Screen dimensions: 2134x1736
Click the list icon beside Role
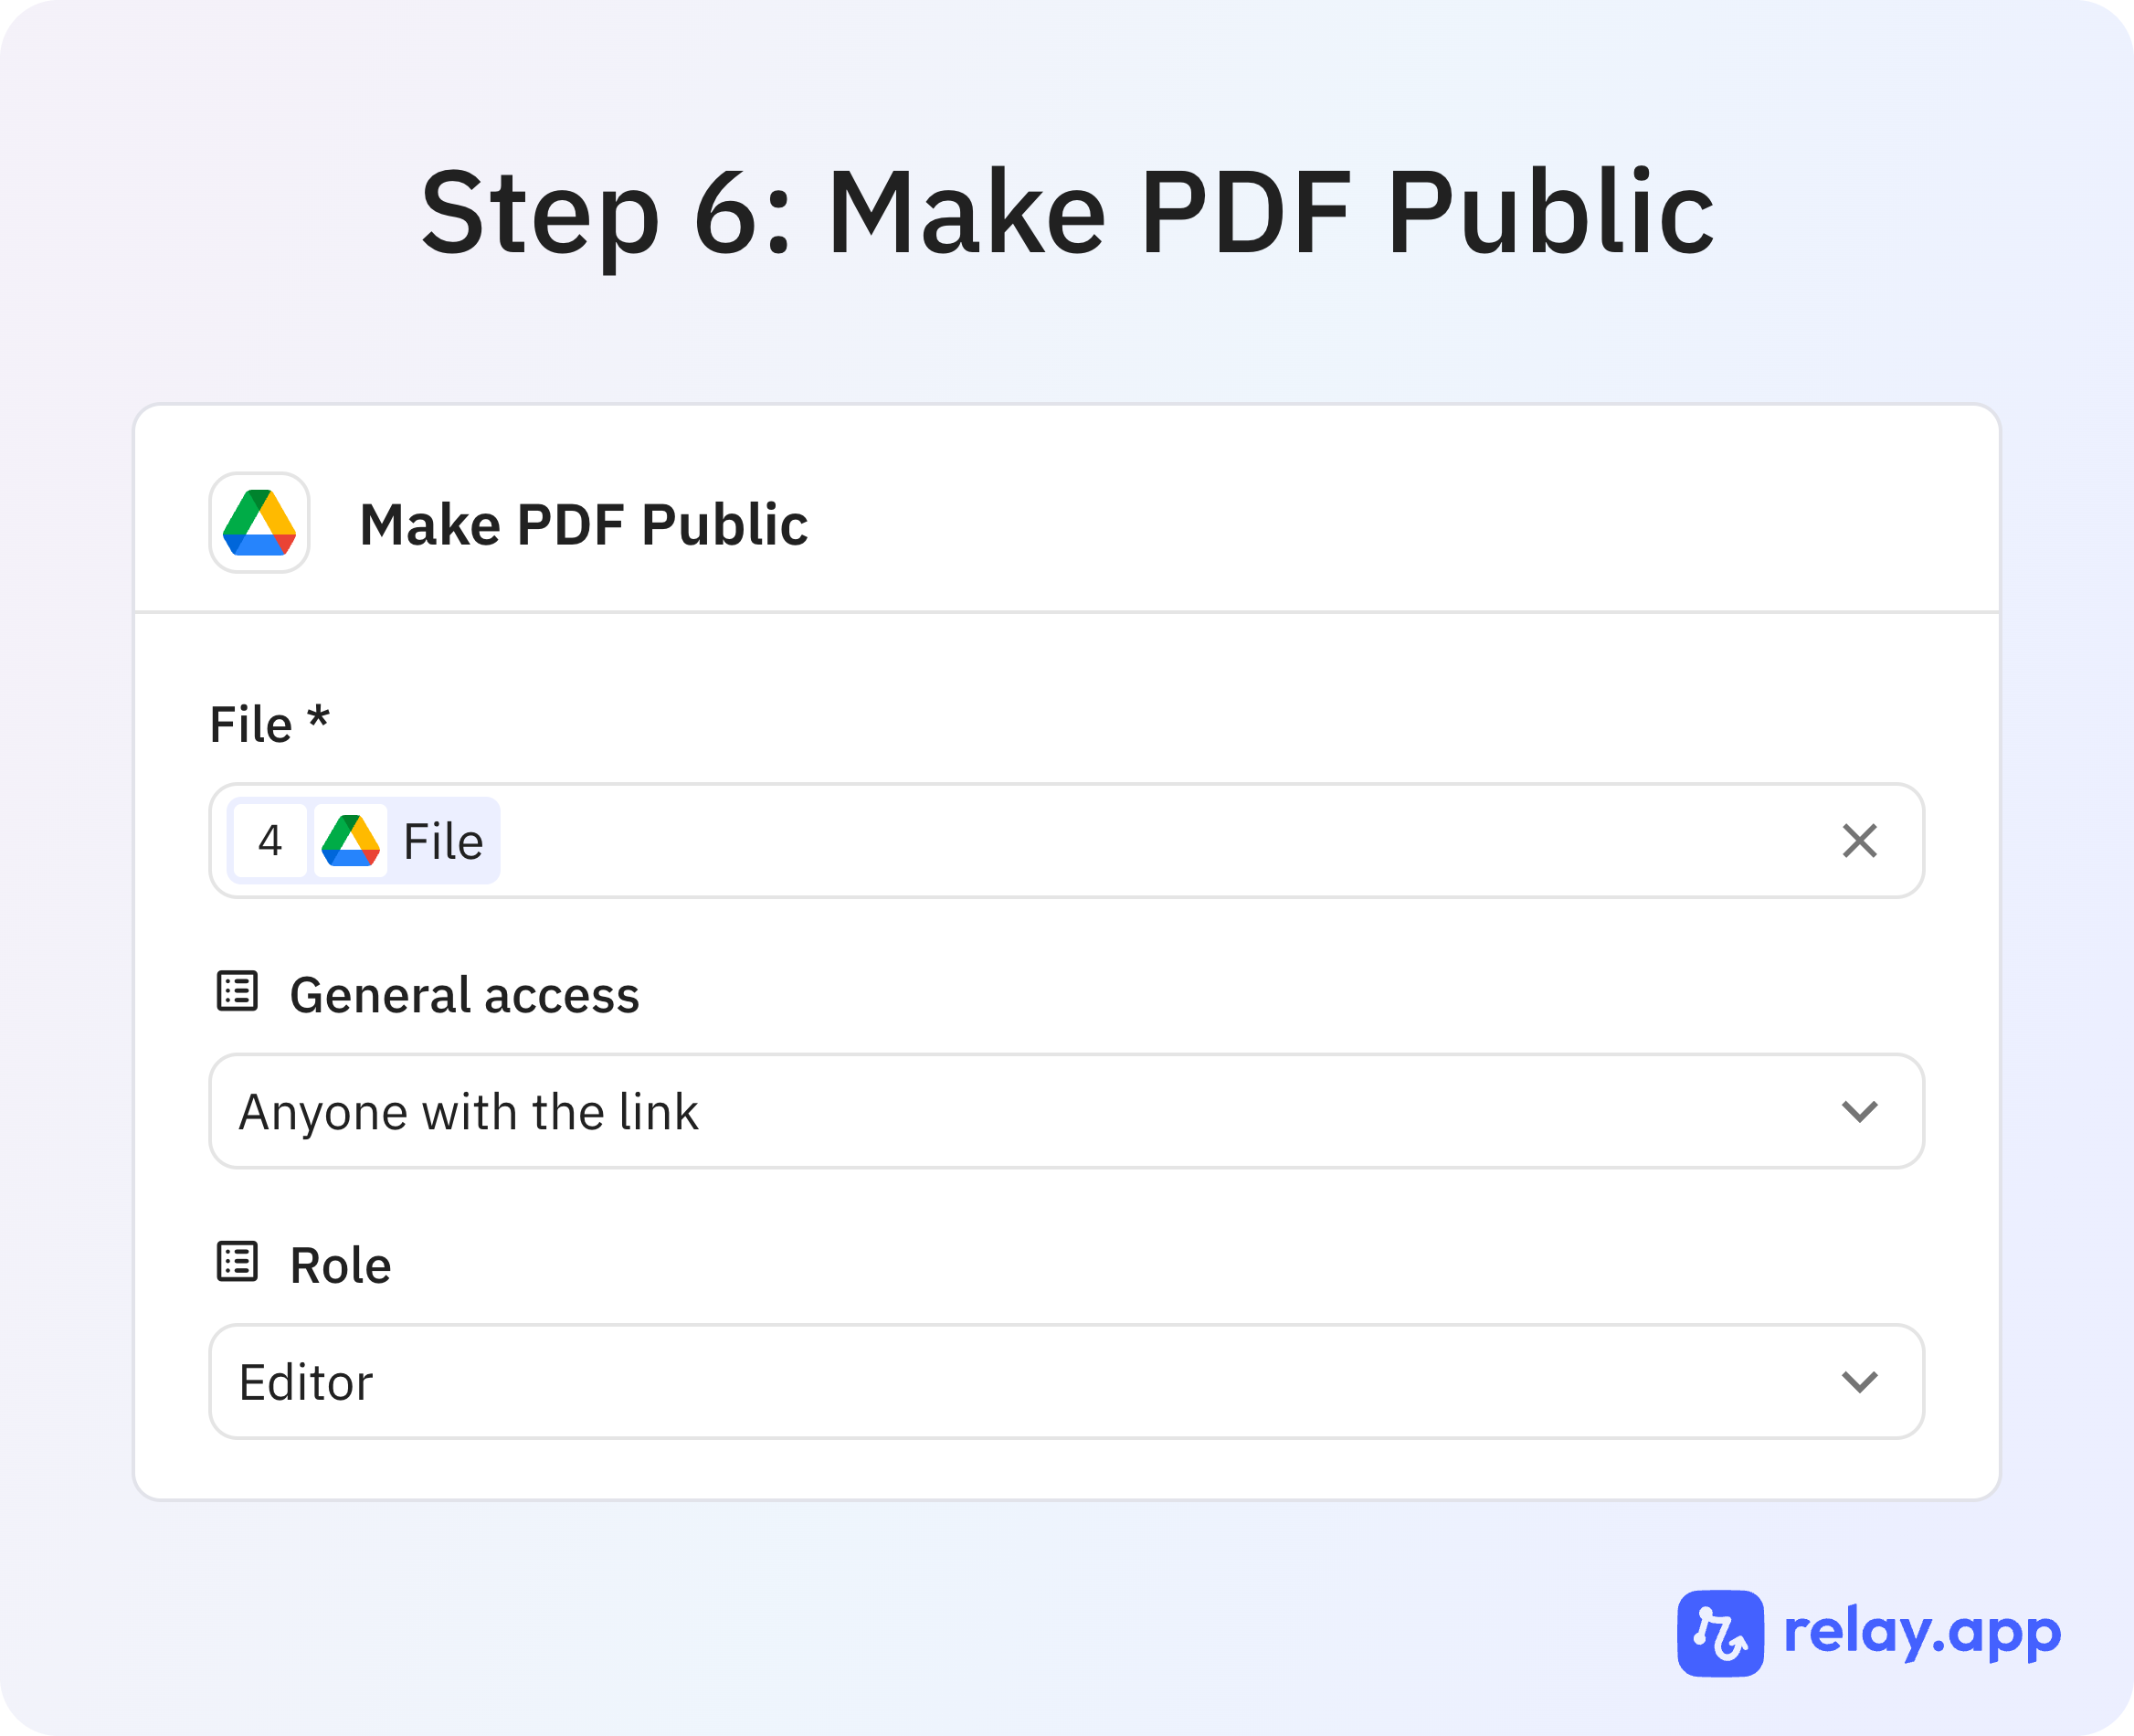tap(237, 1261)
